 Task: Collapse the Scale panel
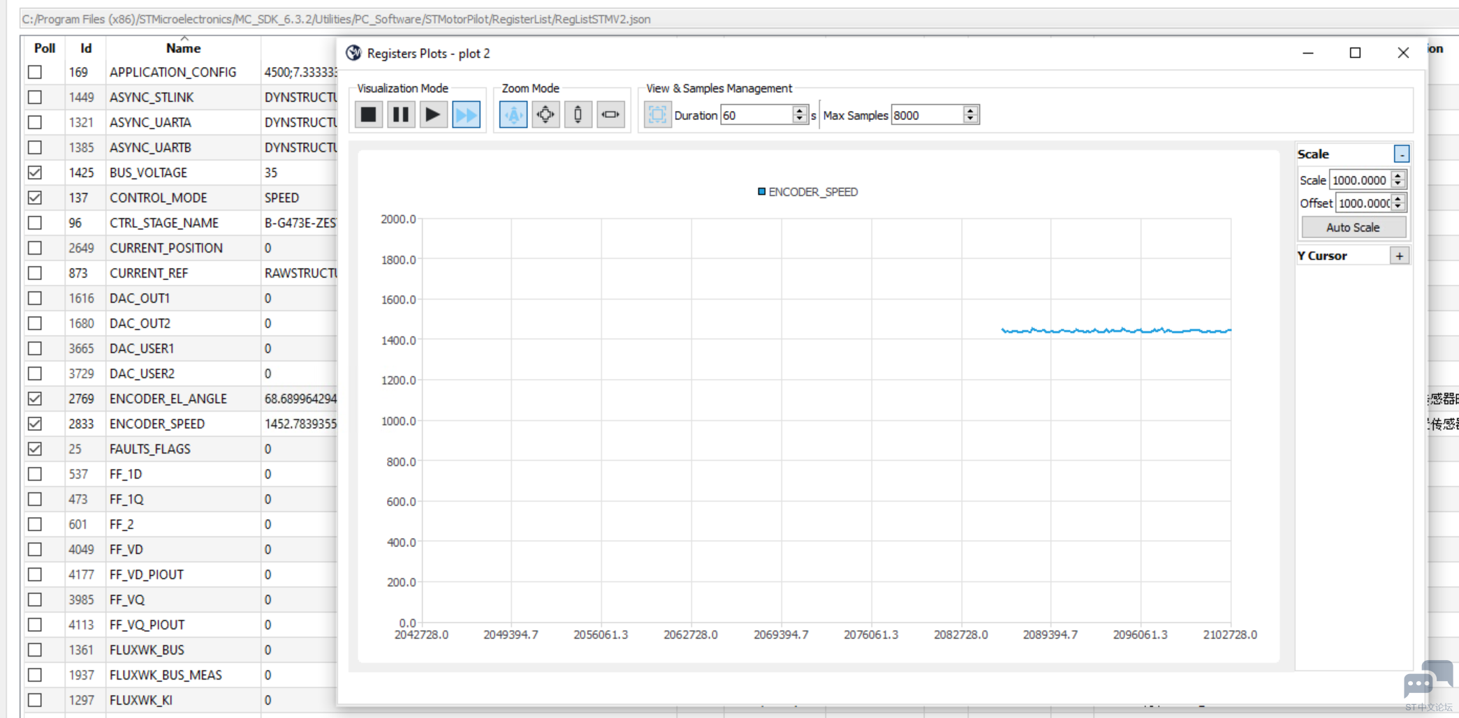(x=1401, y=154)
